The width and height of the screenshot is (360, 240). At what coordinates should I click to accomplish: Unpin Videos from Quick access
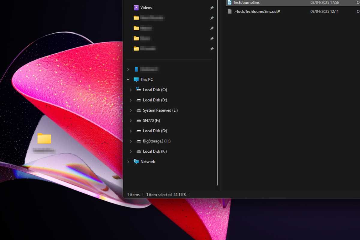click(x=212, y=7)
